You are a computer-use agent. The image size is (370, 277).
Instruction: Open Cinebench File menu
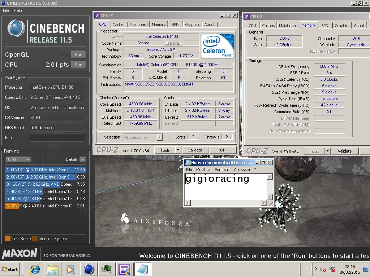click(x=6, y=10)
